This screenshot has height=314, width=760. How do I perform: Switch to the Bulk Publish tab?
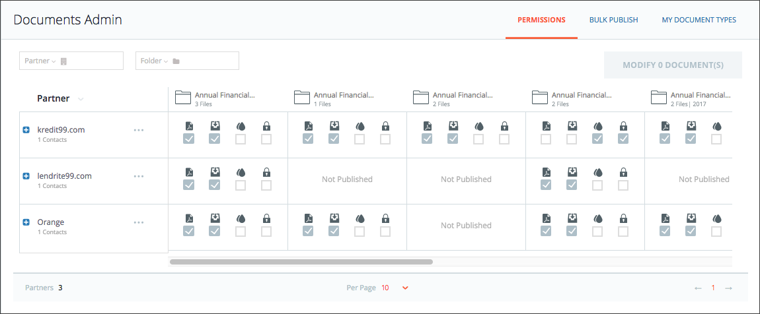click(613, 20)
